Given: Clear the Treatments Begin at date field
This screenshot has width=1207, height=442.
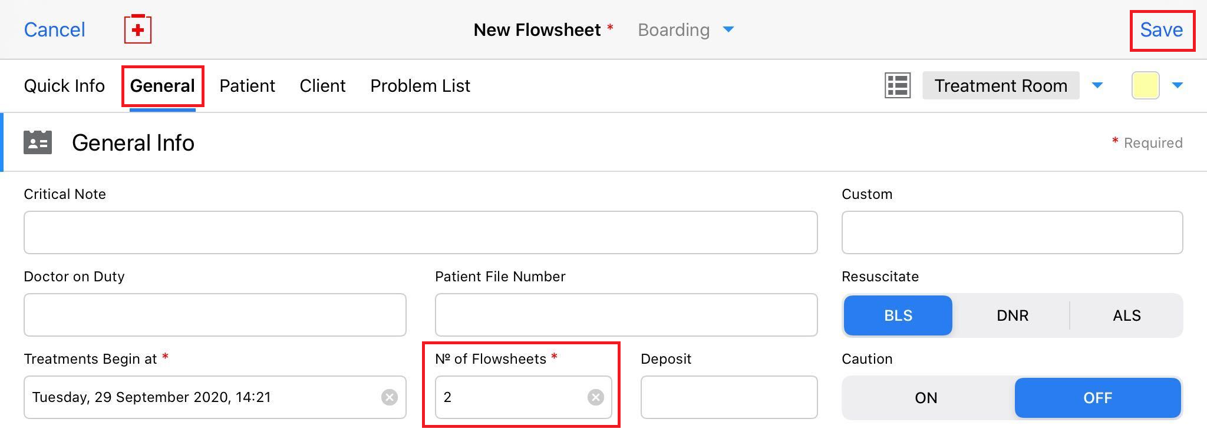Looking at the screenshot, I should (390, 397).
